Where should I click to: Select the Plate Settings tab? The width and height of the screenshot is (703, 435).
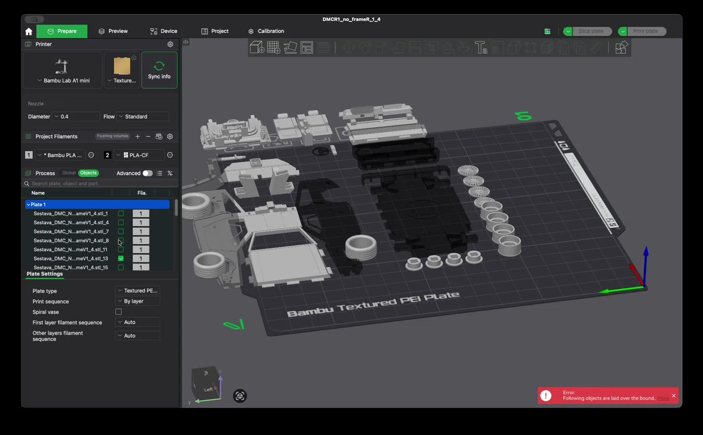(x=45, y=274)
